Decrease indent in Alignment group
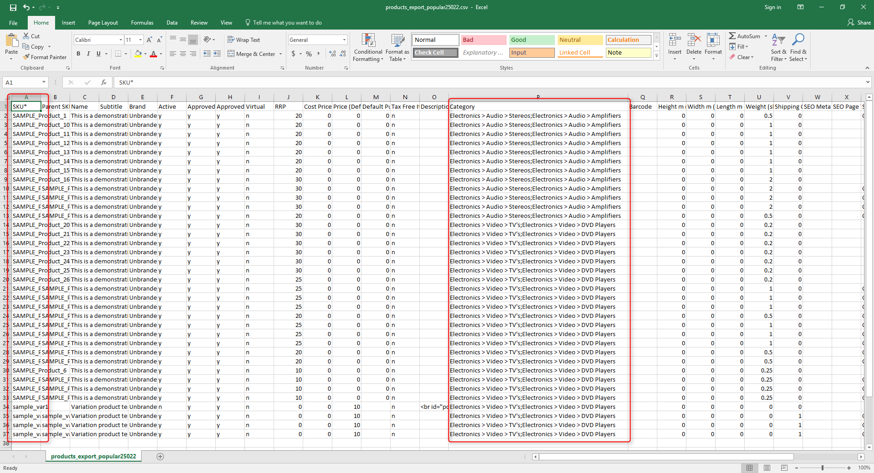This screenshot has height=473, width=874. 207,54
